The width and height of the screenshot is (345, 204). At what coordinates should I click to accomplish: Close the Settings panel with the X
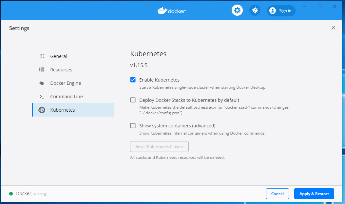[x=333, y=28]
